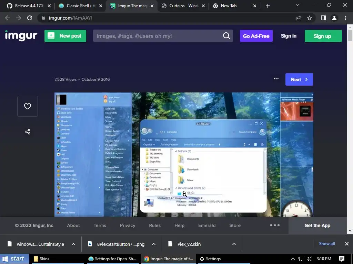Viewport: 353px width, 264px height.
Task: Show hidden tray icons chevron
Action: (293, 259)
